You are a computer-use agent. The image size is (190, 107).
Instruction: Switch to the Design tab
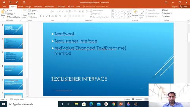28,7
